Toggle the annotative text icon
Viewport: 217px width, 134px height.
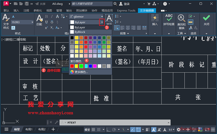click(13, 17)
